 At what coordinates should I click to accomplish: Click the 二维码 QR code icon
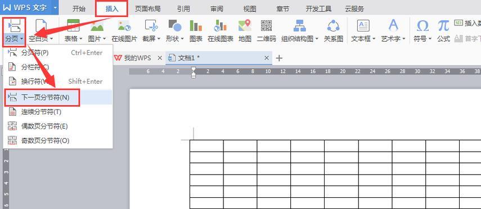pos(266,26)
